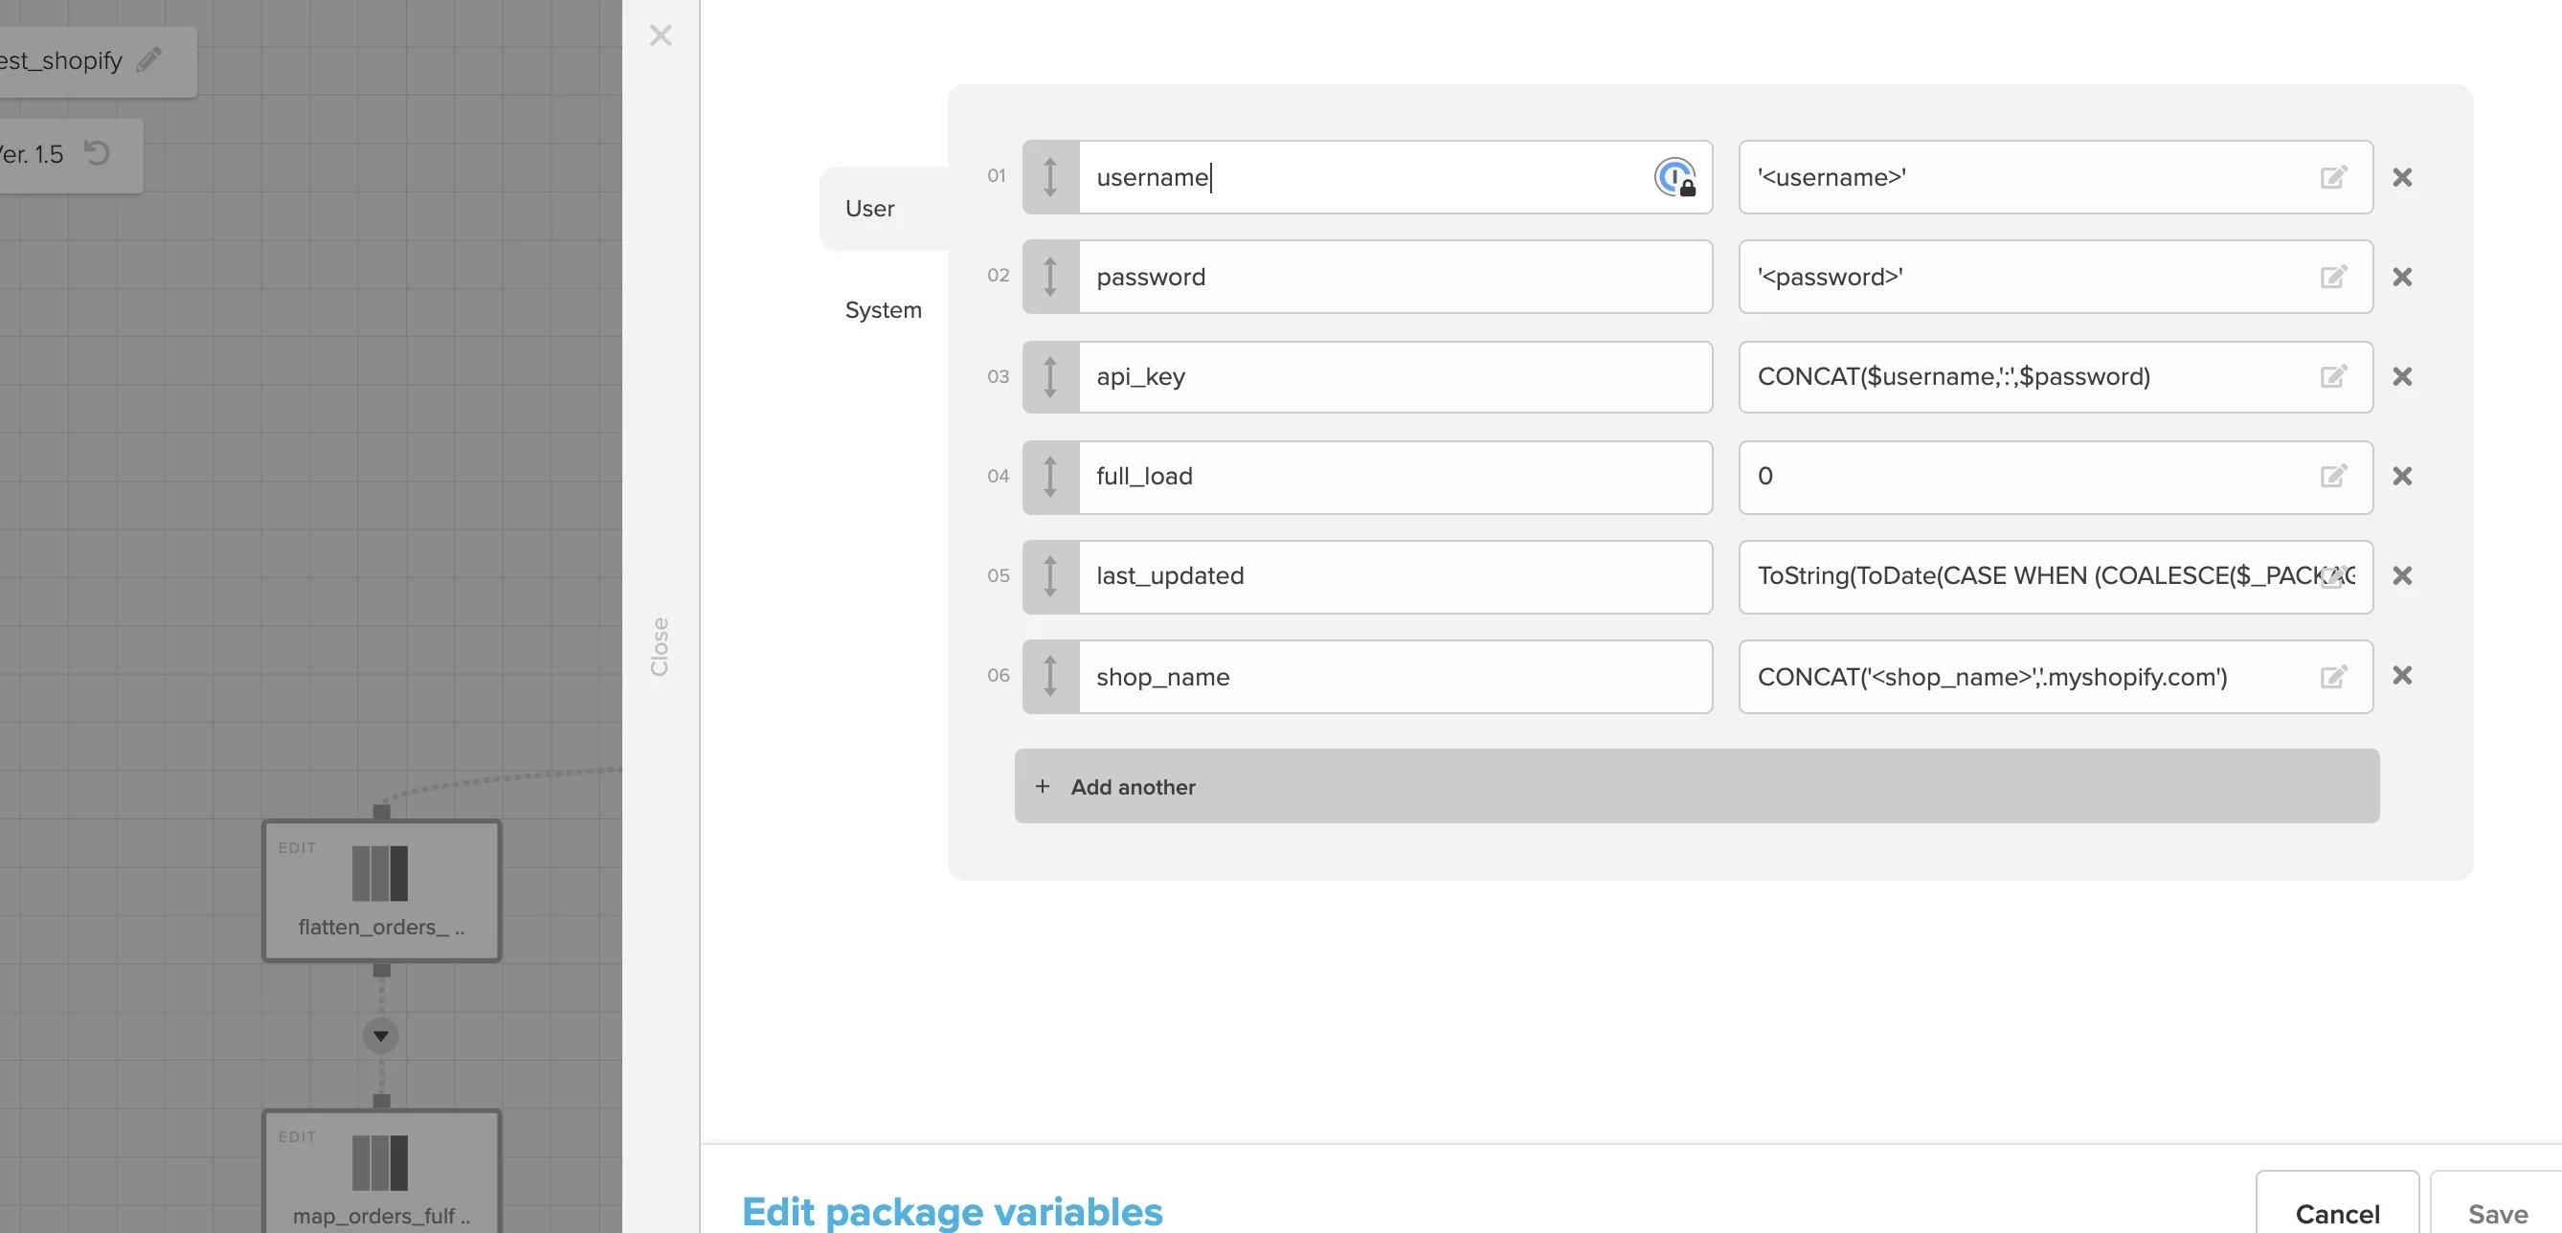
Task: Click the Edit package variables heading
Action: [952, 1211]
